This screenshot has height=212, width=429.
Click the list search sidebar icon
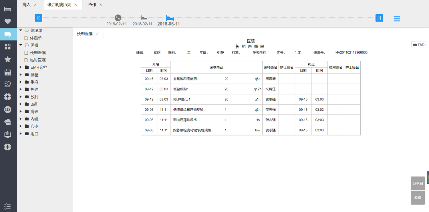click(8, 84)
